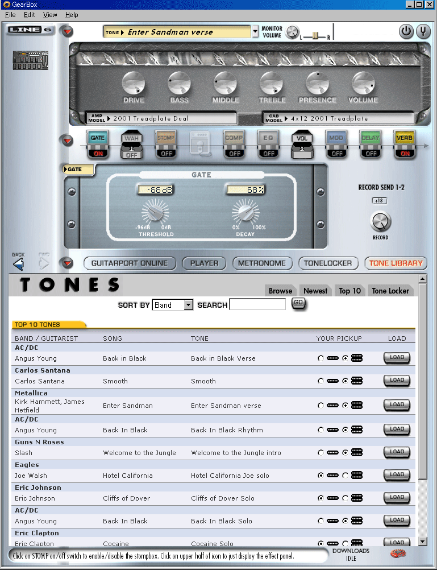Image resolution: width=437 pixels, height=570 pixels.
Task: Open the TONE preset menu
Action: click(x=177, y=32)
